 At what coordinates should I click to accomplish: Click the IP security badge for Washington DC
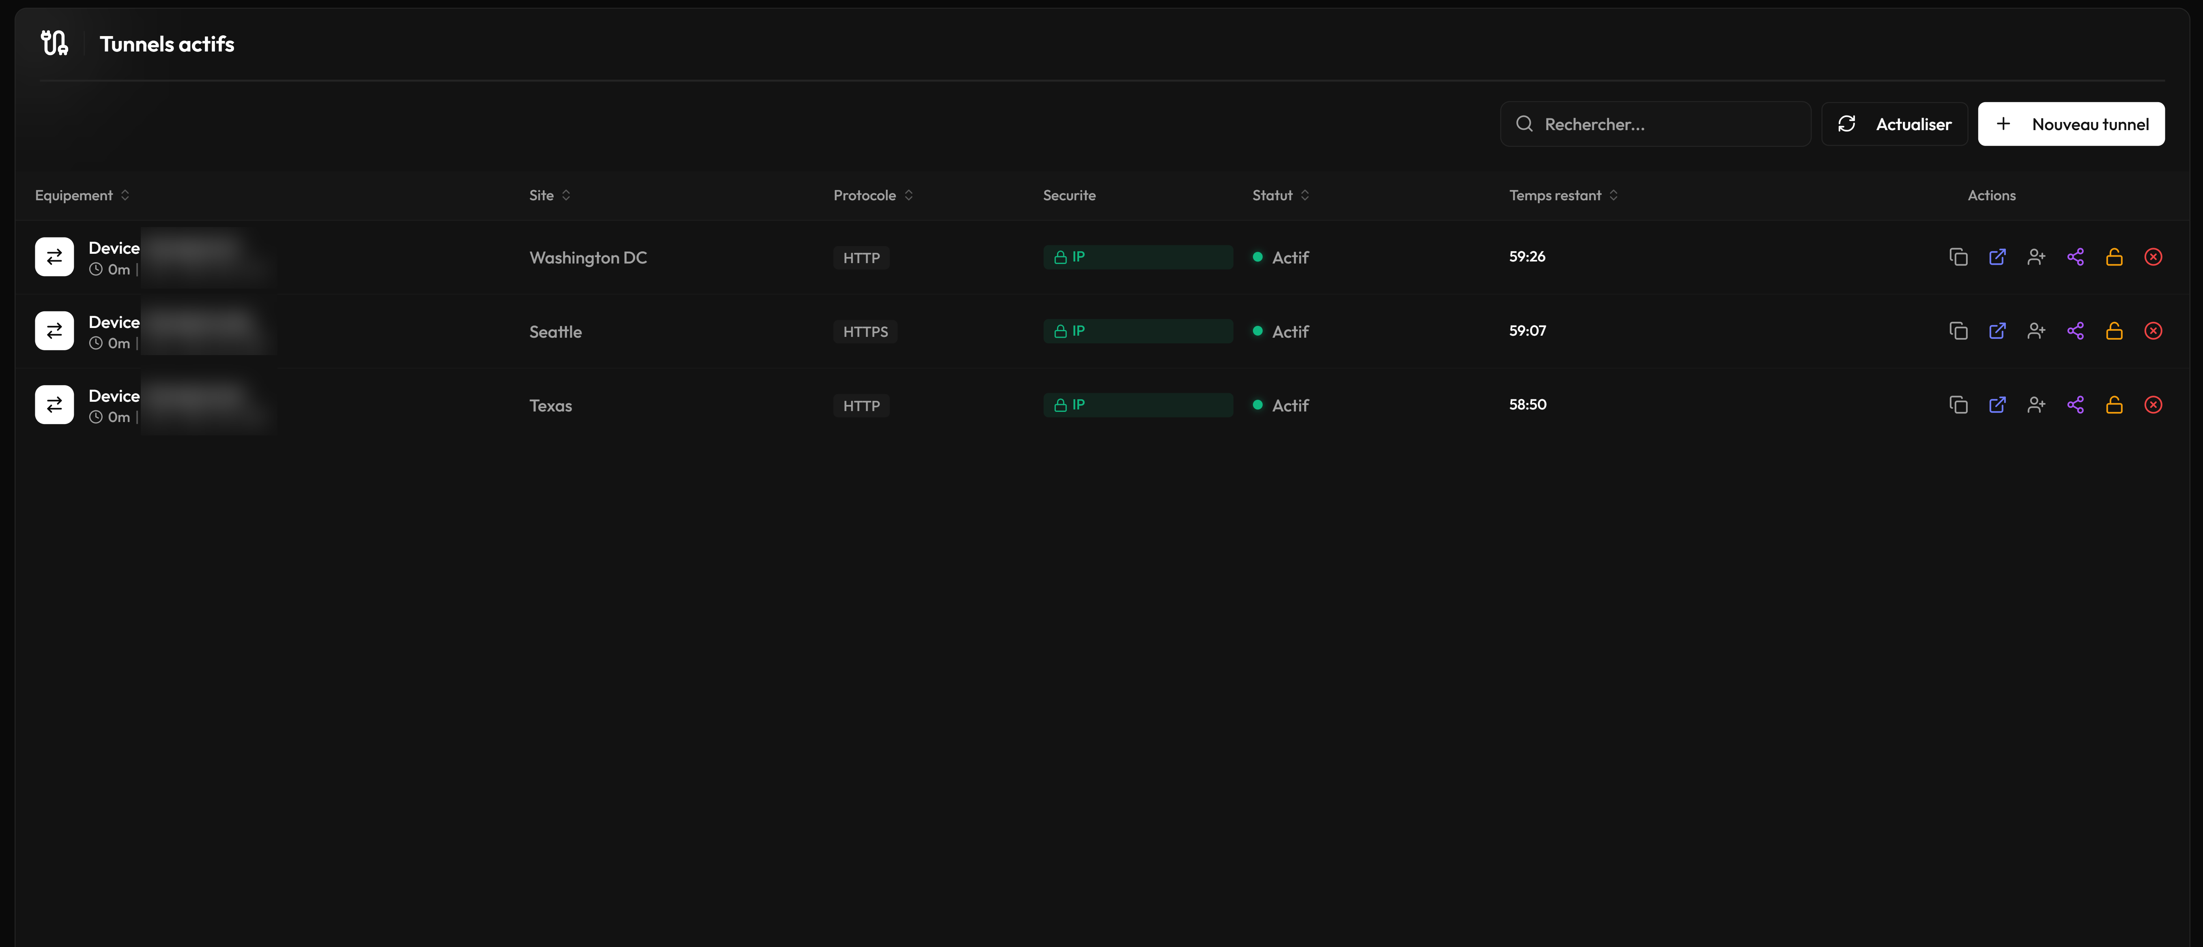pos(1137,257)
